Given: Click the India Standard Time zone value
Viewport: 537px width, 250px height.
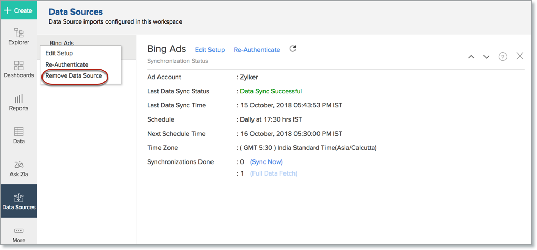Looking at the screenshot, I should click(308, 148).
